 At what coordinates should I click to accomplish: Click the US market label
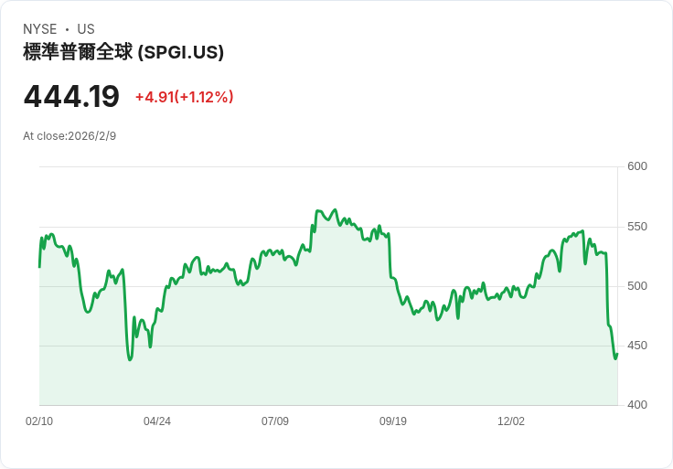[x=86, y=29]
